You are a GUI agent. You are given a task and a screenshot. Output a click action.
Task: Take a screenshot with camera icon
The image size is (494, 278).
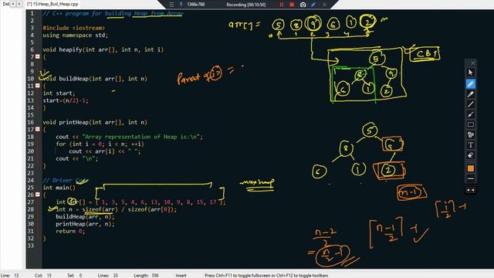coord(303,5)
